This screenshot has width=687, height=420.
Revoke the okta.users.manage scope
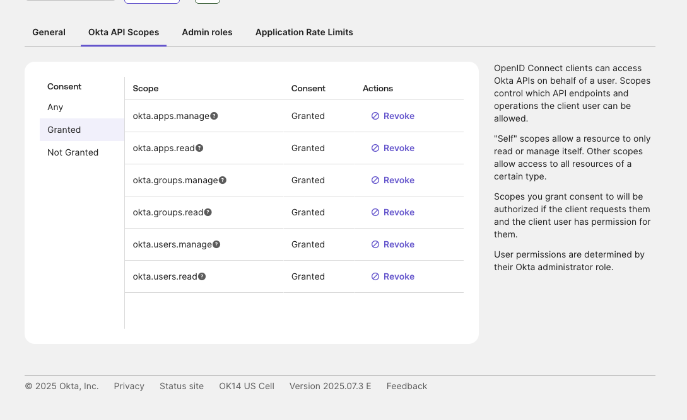point(393,244)
